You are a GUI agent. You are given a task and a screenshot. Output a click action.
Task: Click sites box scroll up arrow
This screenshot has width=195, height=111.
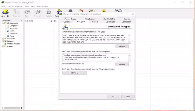tap(129, 55)
